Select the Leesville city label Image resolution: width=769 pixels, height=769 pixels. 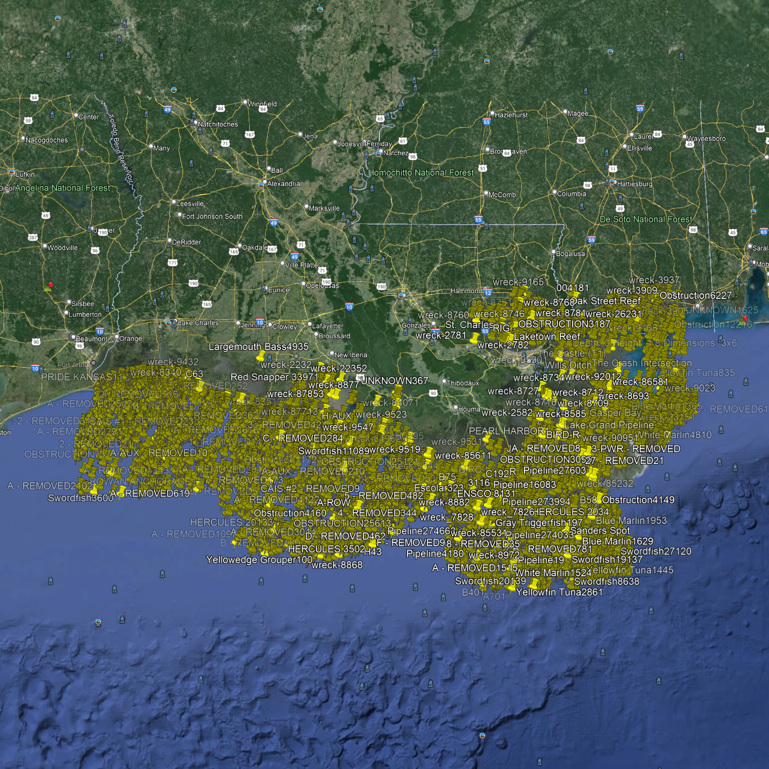pyautogui.click(x=190, y=204)
